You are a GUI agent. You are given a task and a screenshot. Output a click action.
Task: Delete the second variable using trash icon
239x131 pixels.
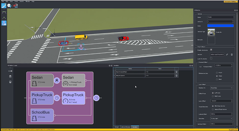[177, 76]
